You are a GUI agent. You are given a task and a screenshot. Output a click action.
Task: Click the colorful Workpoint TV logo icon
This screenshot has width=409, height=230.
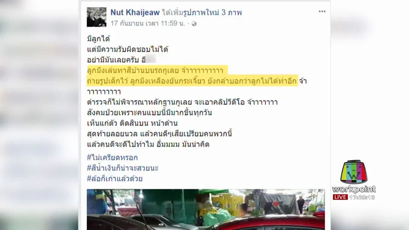click(354, 172)
